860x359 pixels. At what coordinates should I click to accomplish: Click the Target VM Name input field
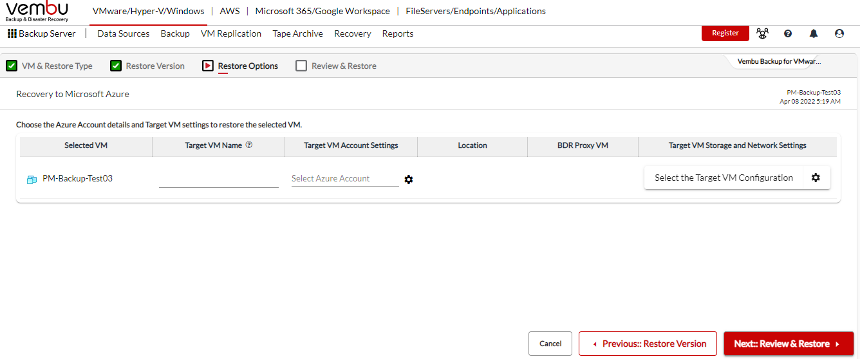coord(219,179)
